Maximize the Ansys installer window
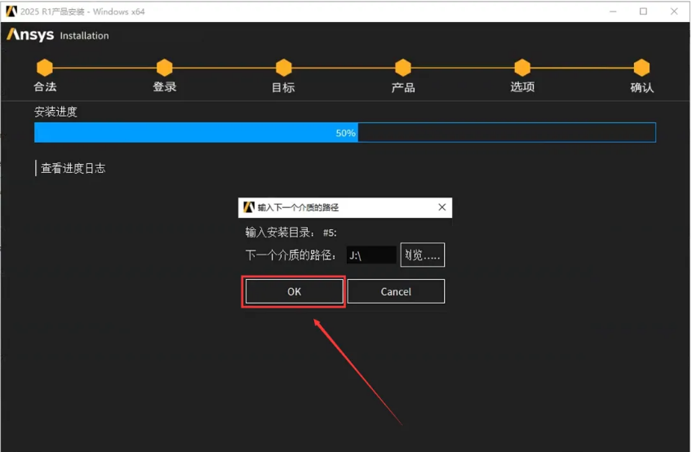Image resolution: width=692 pixels, height=452 pixels. (x=644, y=11)
